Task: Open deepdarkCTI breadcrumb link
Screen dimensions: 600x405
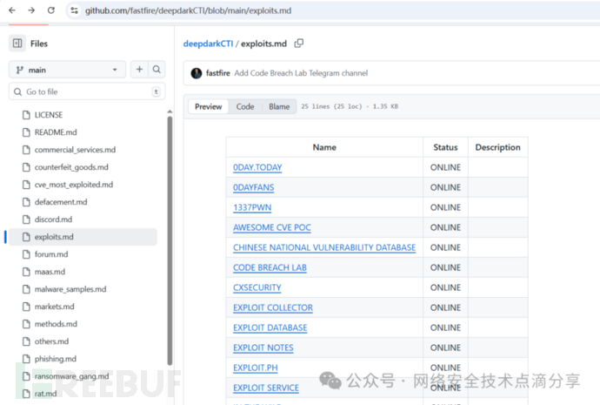Action: tap(208, 44)
